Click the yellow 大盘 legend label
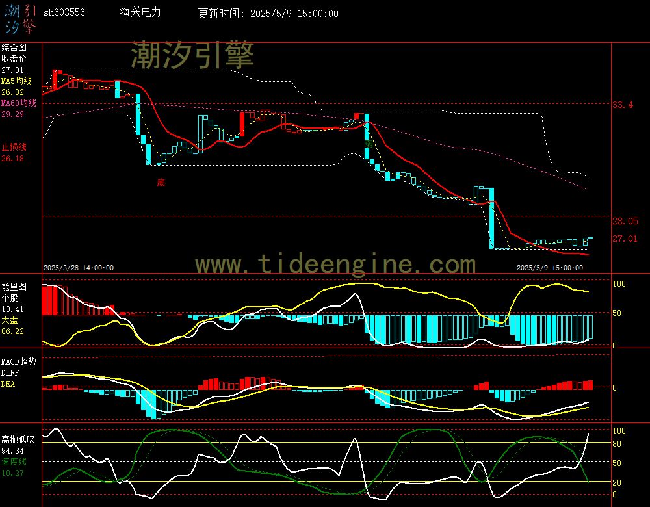This screenshot has height=507, width=650. click(10, 320)
